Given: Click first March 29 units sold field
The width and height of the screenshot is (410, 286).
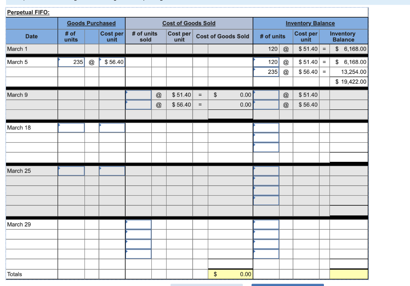Looking at the screenshot, I should (x=138, y=224).
